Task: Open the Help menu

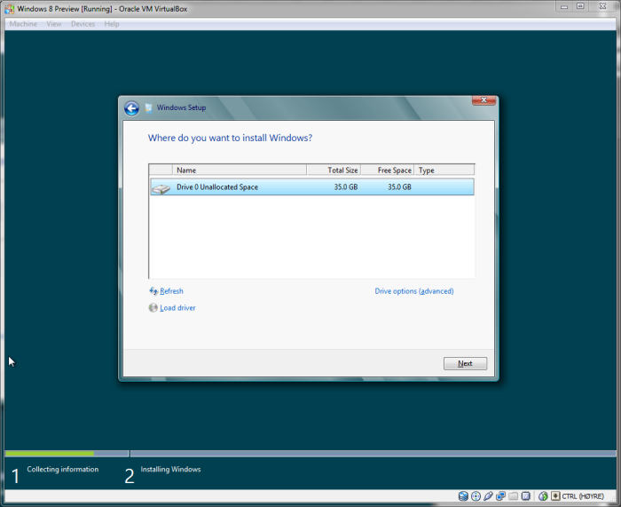Action: point(112,24)
